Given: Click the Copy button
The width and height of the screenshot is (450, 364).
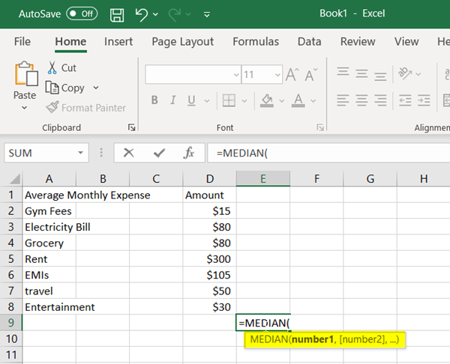Looking at the screenshot, I should tap(67, 88).
